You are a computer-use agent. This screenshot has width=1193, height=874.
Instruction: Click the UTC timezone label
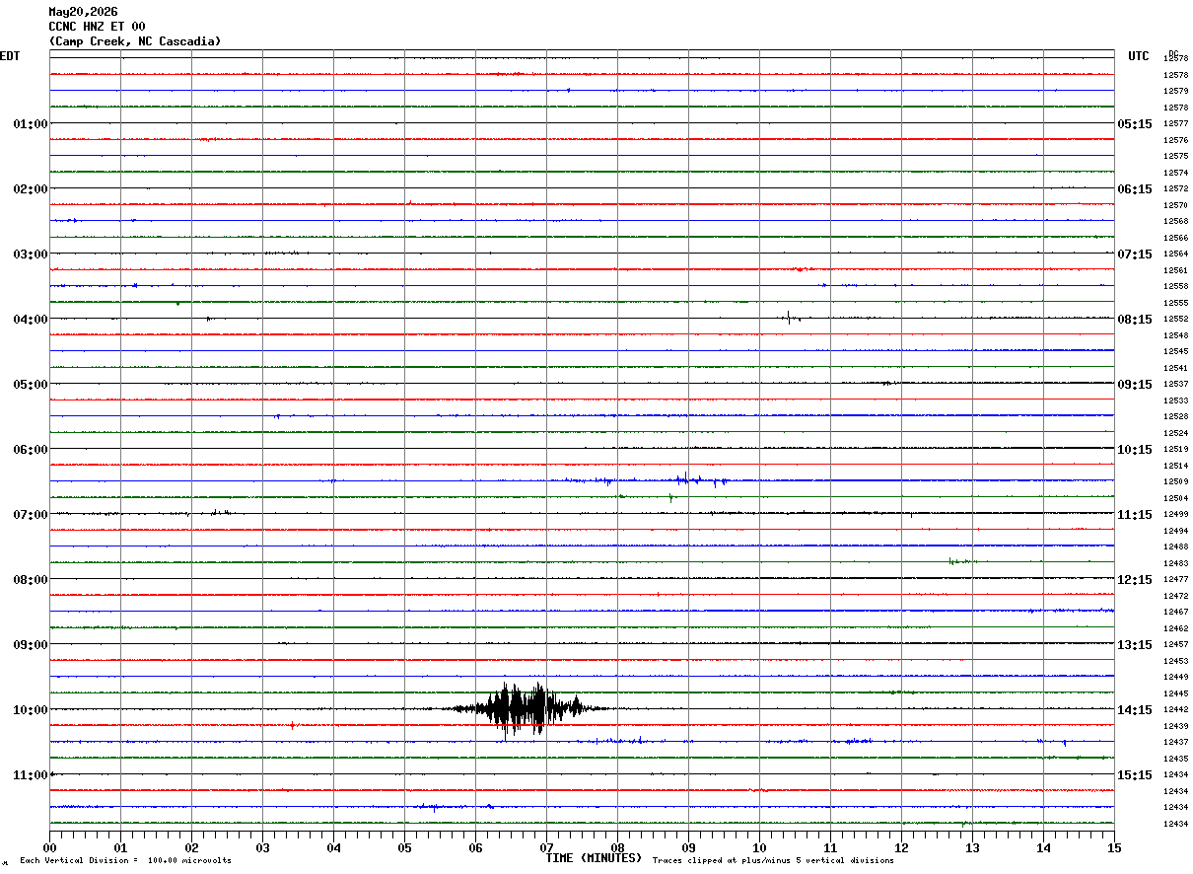(1139, 56)
